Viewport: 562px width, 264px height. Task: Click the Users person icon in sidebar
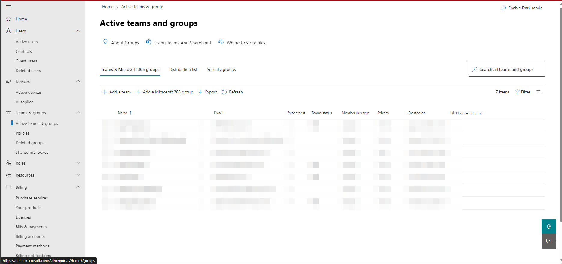pyautogui.click(x=8, y=31)
